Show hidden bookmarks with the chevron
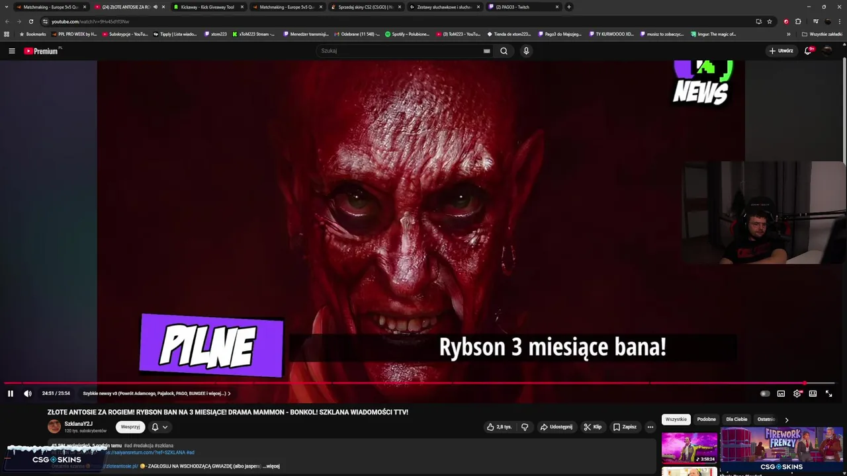 click(788, 34)
